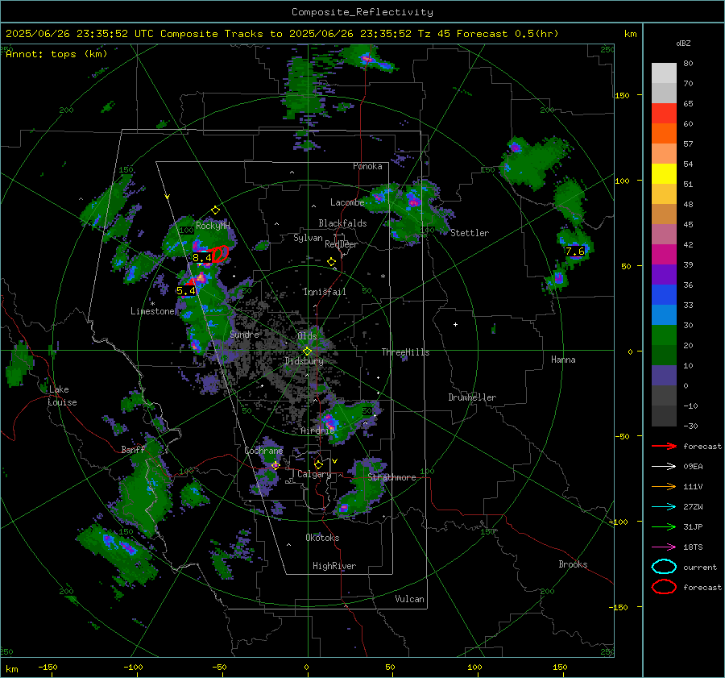Click the Blackfalds city label
Viewport: 725px width, 678px height.
pyautogui.click(x=342, y=223)
